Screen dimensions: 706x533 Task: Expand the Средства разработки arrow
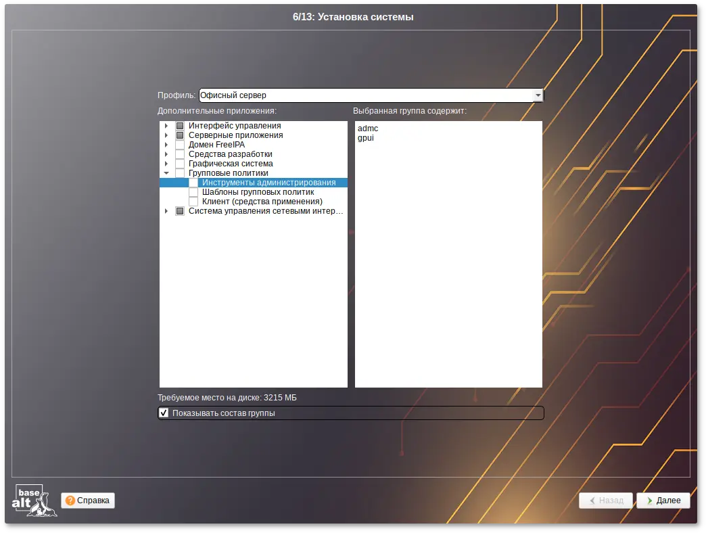(x=166, y=154)
